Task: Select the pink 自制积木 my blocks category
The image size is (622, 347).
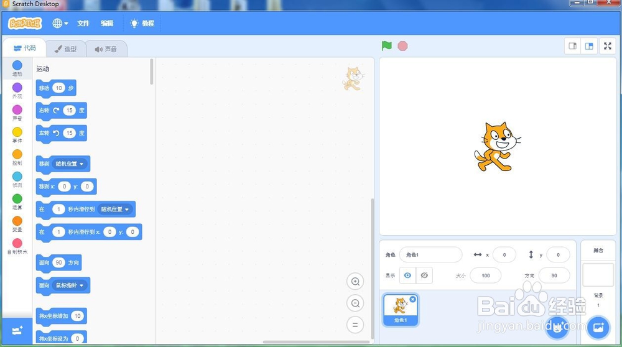Action: 17,246
